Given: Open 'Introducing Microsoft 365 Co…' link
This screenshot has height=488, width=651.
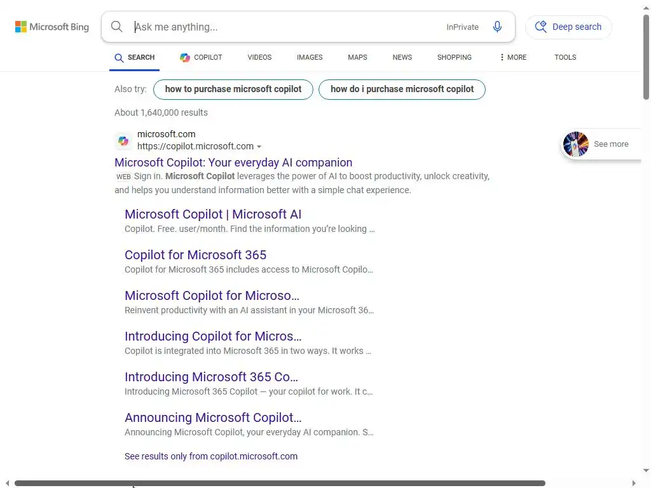Looking at the screenshot, I should click(211, 377).
